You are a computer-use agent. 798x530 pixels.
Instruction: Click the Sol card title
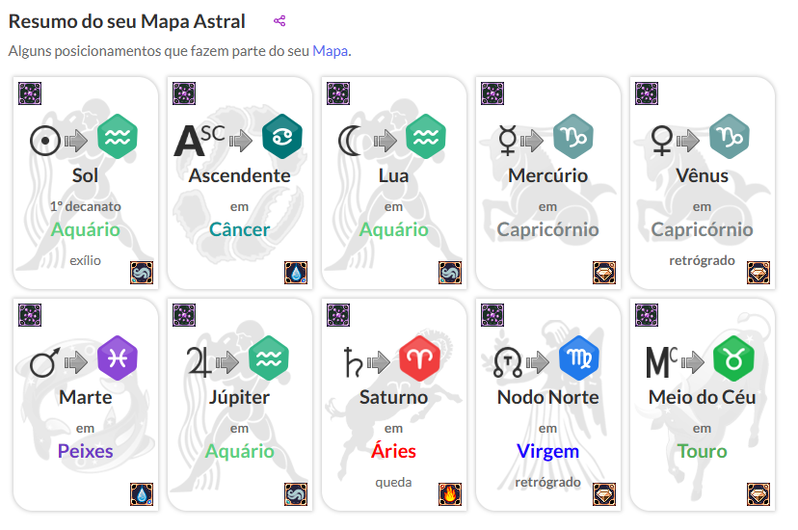[85, 175]
